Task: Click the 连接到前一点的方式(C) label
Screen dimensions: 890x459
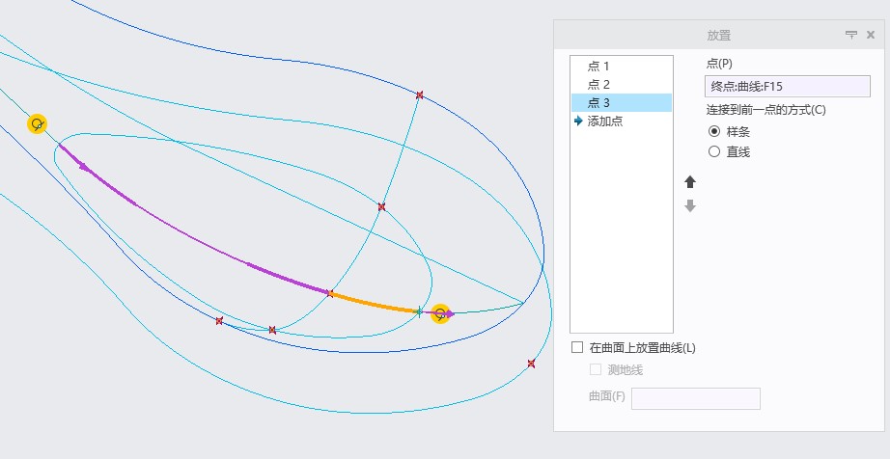Action: (765, 109)
